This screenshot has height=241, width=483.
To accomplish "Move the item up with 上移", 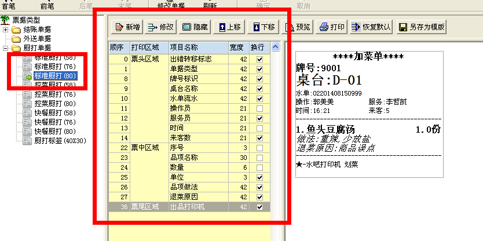I will coord(230,27).
